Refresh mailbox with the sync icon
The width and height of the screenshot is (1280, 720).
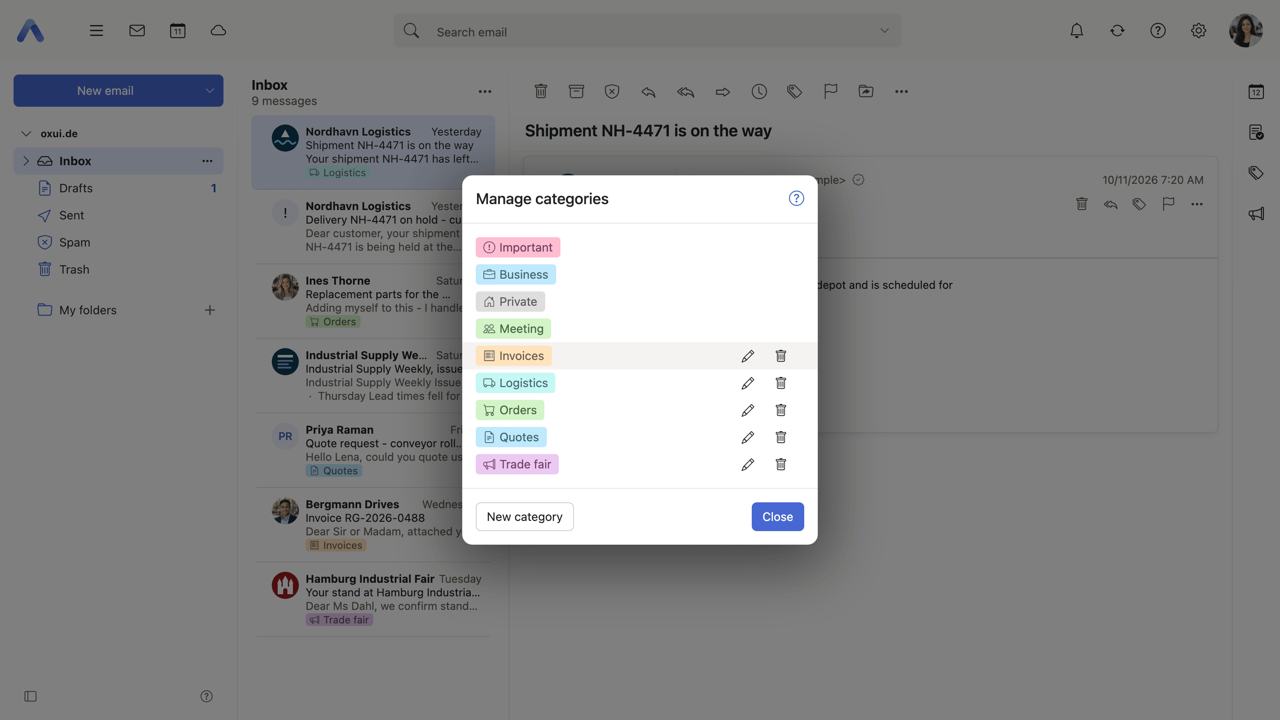tap(1117, 31)
